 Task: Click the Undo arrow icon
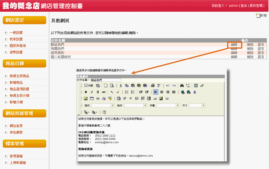[168, 86]
